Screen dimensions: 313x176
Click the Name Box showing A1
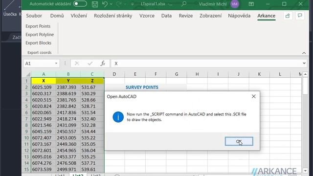(x=39, y=64)
